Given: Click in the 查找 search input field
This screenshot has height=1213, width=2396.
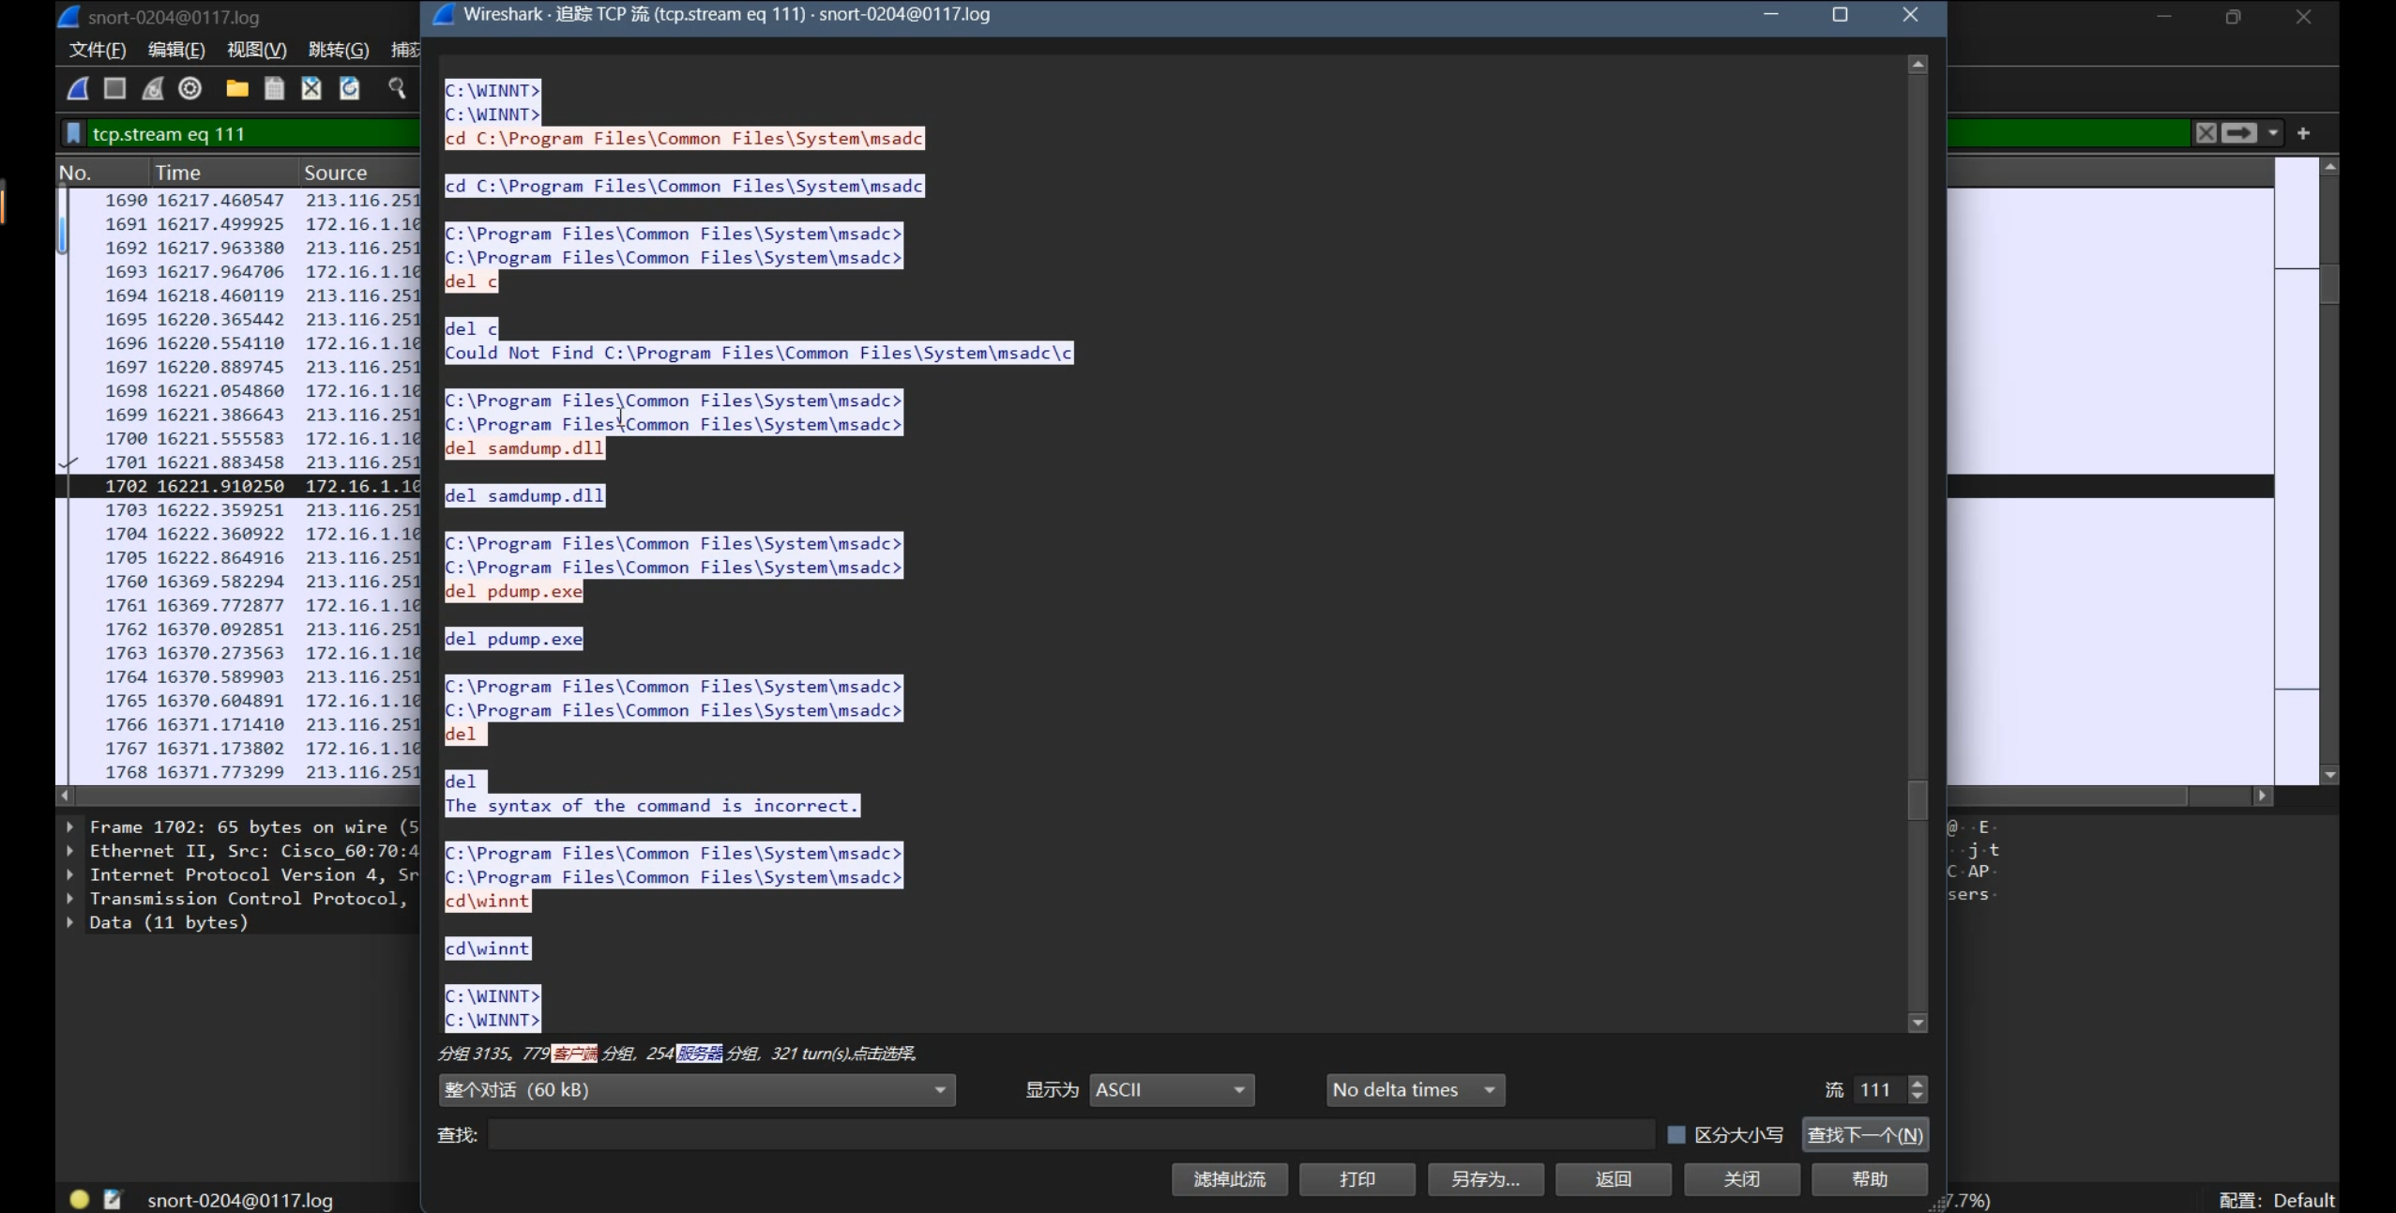Looking at the screenshot, I should 1069,1135.
